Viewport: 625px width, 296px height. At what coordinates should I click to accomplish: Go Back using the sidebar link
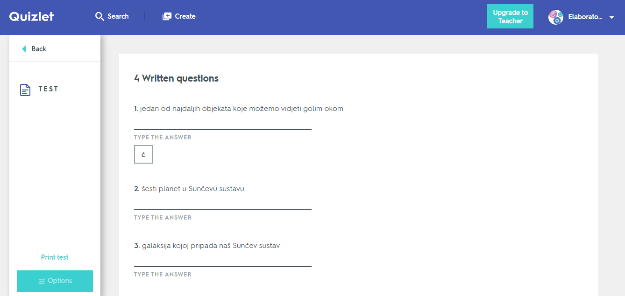39,49
